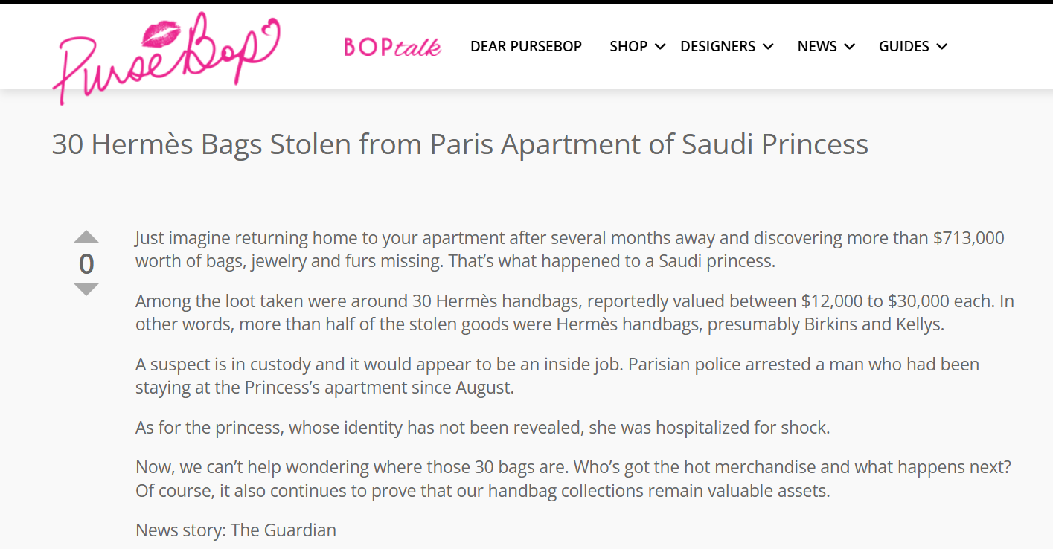Image resolution: width=1053 pixels, height=549 pixels.
Task: Click the paragraph starting 'Just imagine returning home'
Action: 569,249
